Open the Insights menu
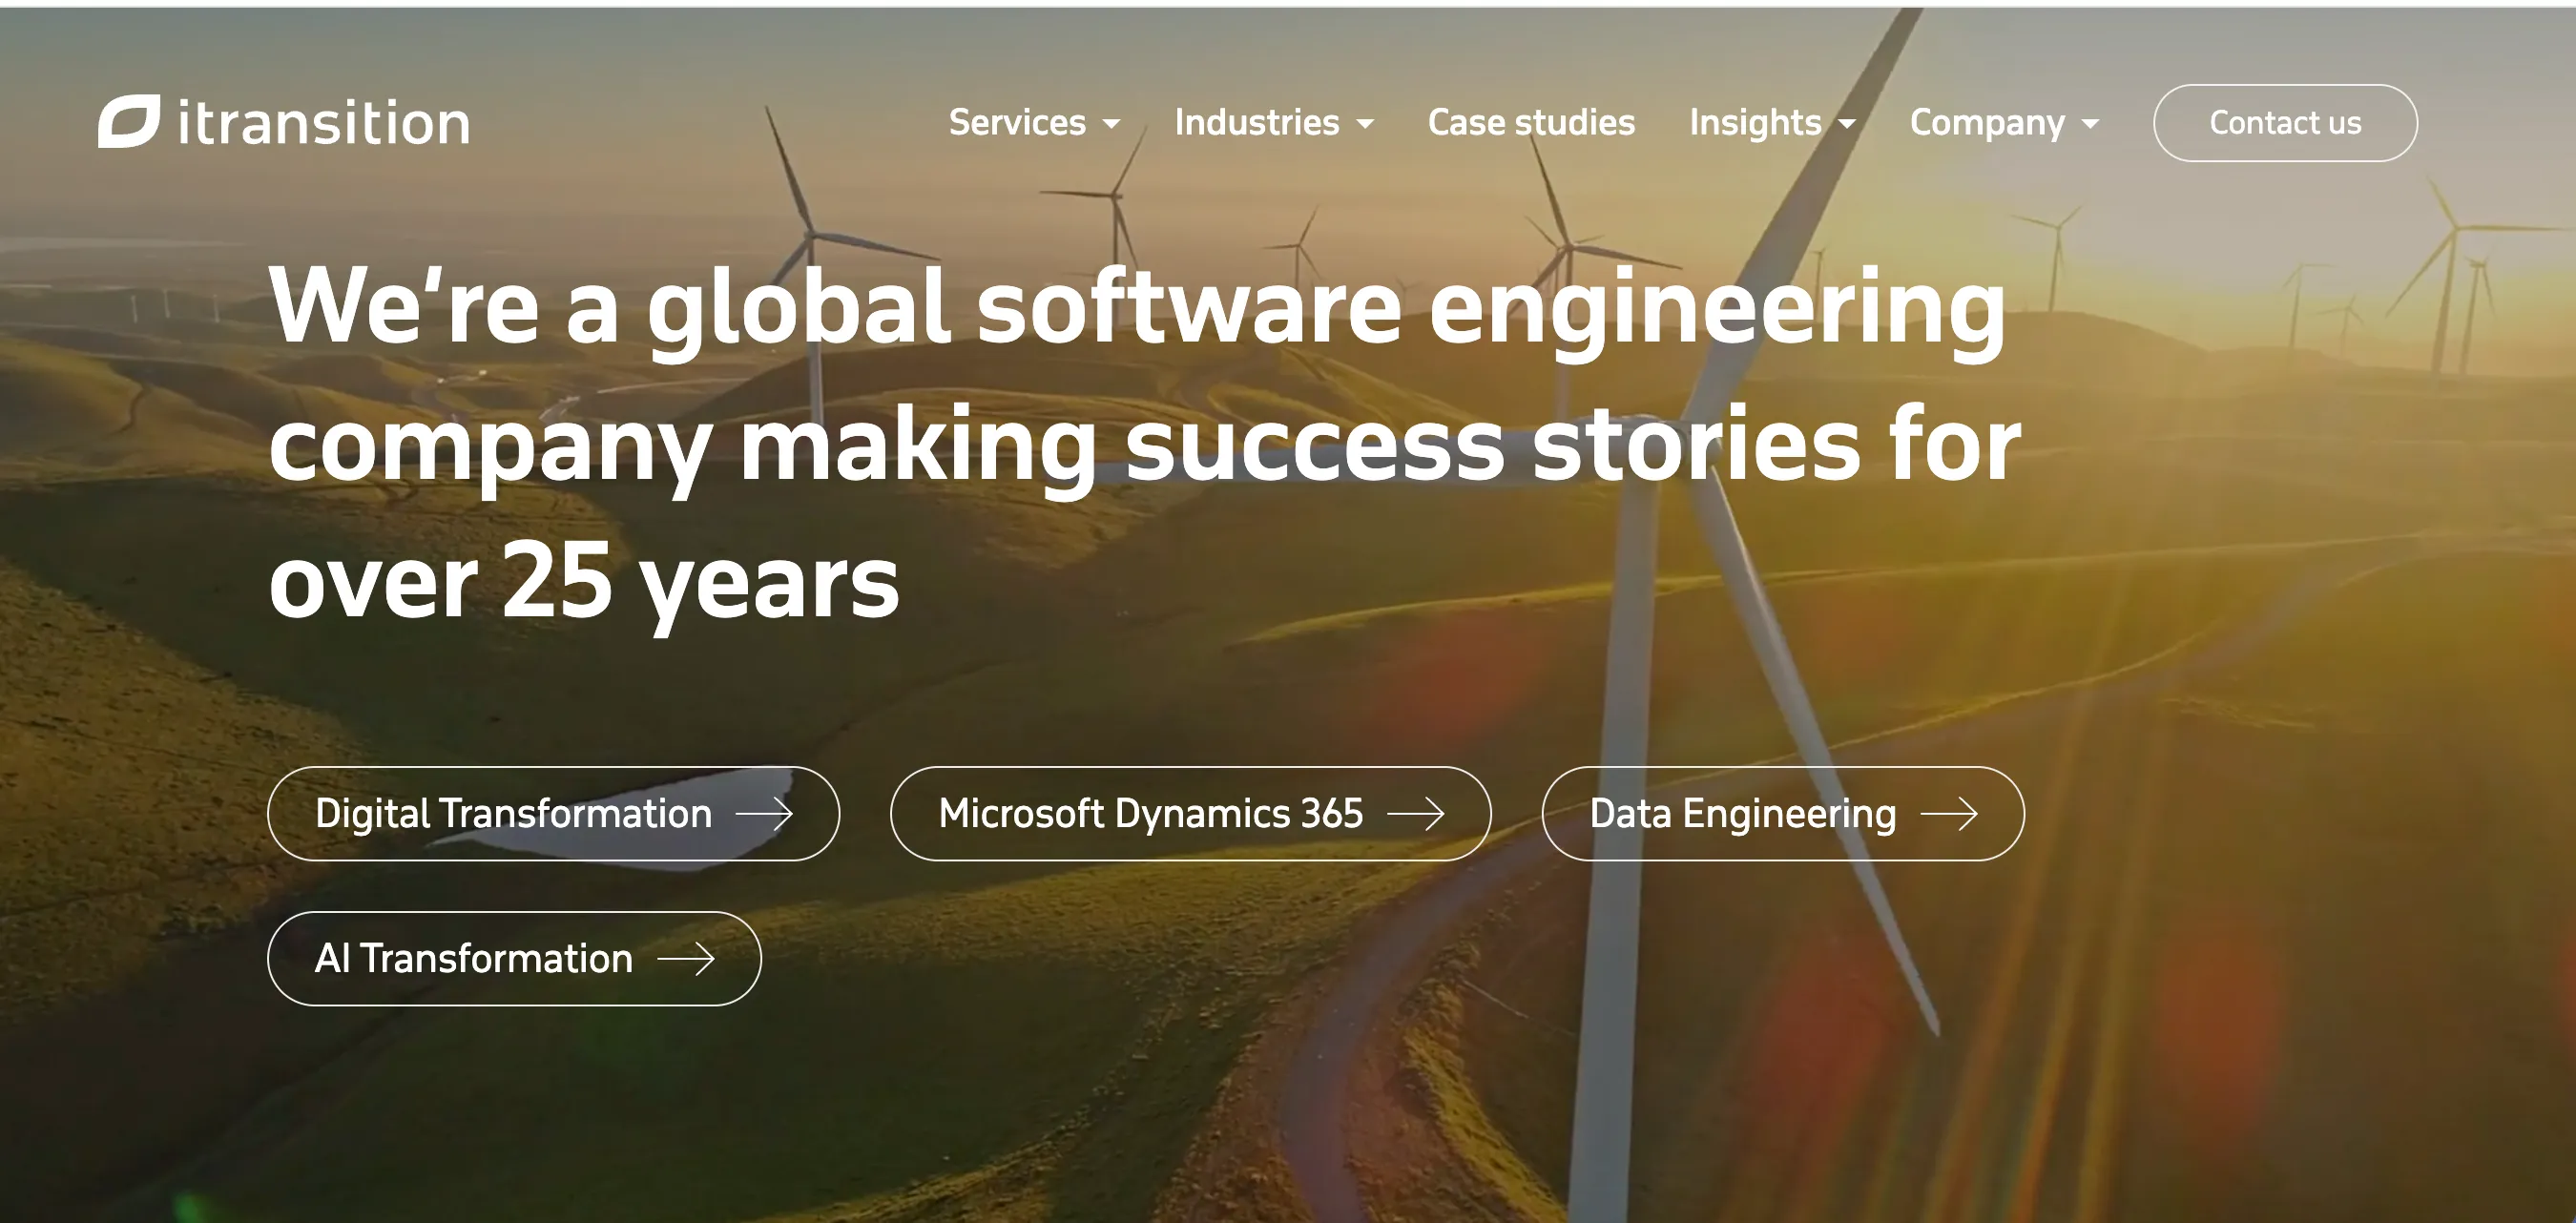Image resolution: width=2576 pixels, height=1223 pixels. [x=1755, y=123]
